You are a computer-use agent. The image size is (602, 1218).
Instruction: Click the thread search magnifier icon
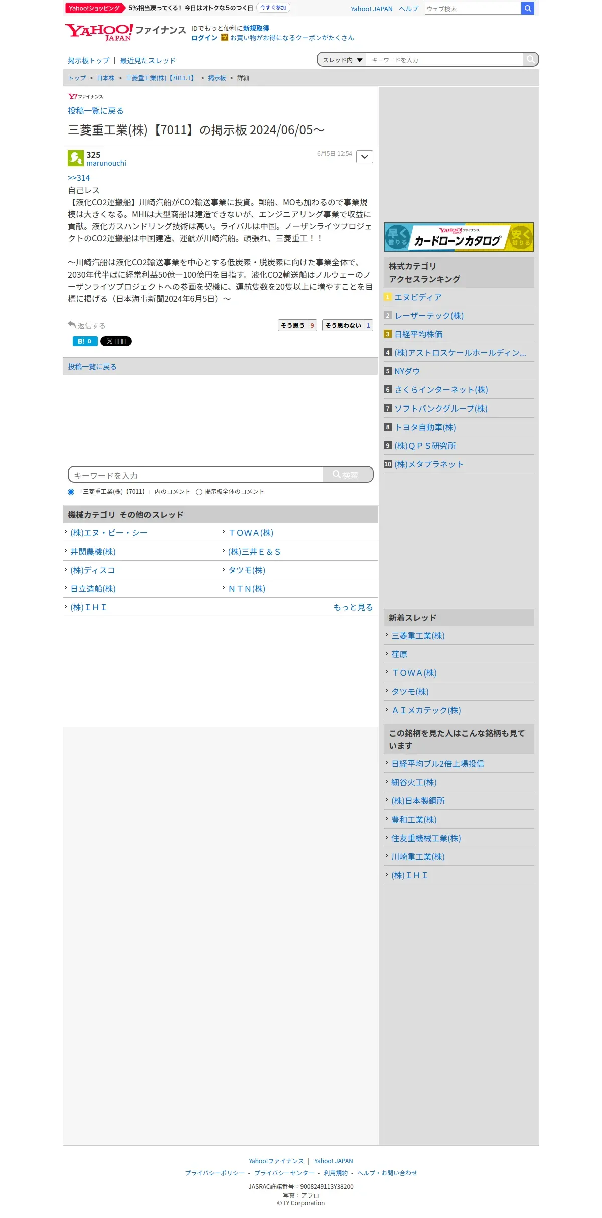pyautogui.click(x=530, y=59)
